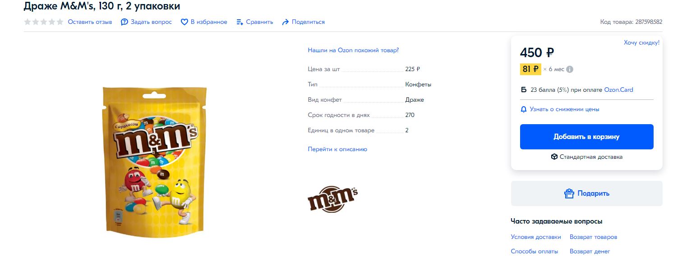
Task: Click the 'Часто задаваемые вопросы' heading
Action: [x=557, y=221]
